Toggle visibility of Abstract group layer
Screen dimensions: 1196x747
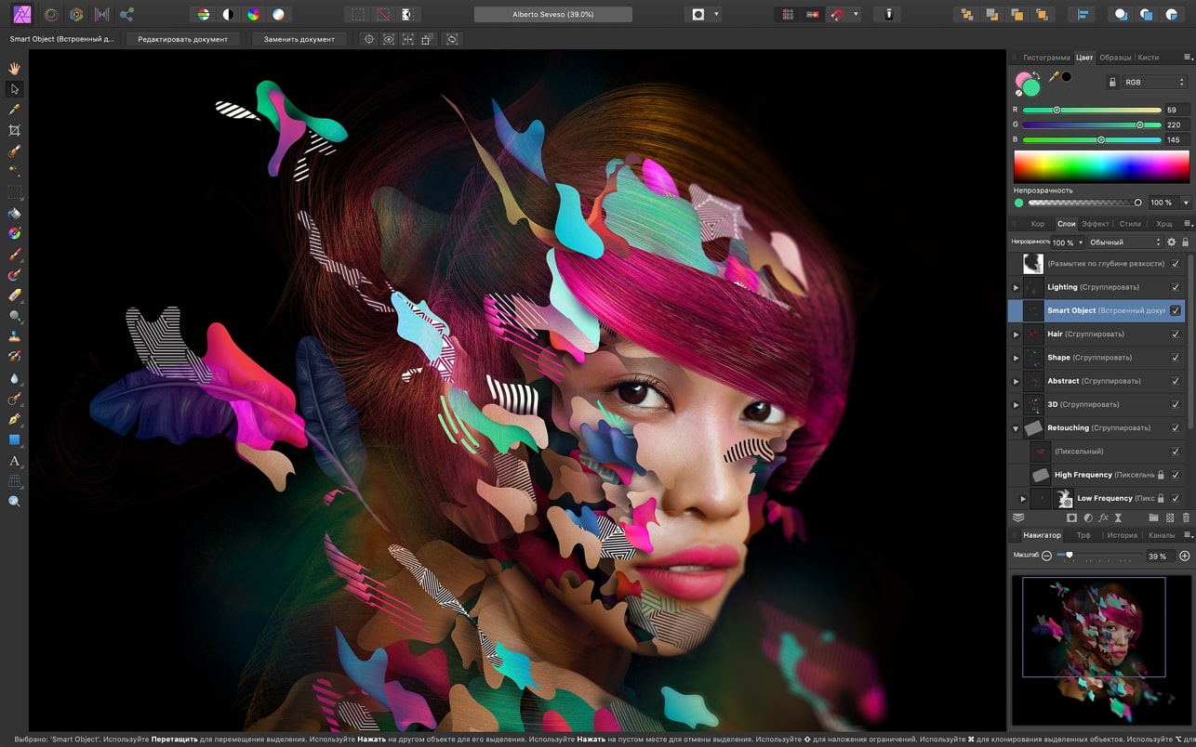pyautogui.click(x=1176, y=381)
